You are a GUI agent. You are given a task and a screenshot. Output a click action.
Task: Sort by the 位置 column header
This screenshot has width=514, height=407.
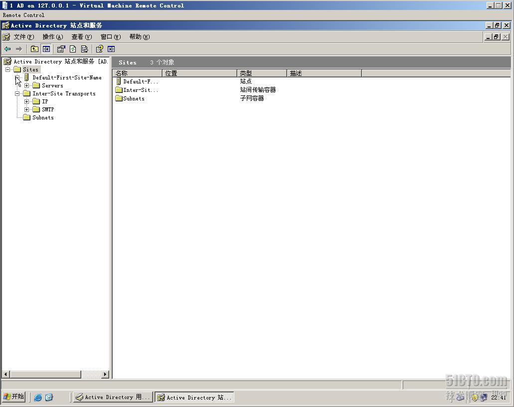tap(199, 73)
